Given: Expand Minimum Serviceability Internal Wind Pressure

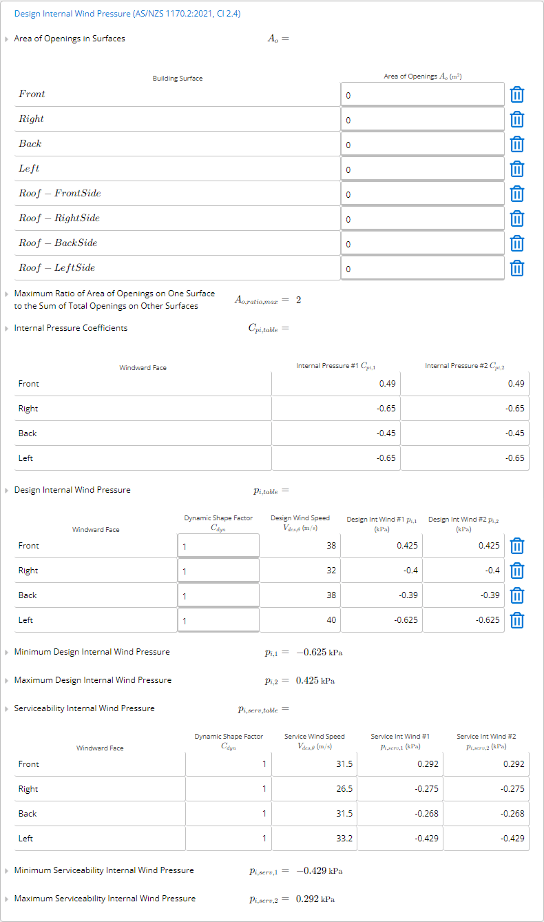Looking at the screenshot, I should (x=7, y=870).
